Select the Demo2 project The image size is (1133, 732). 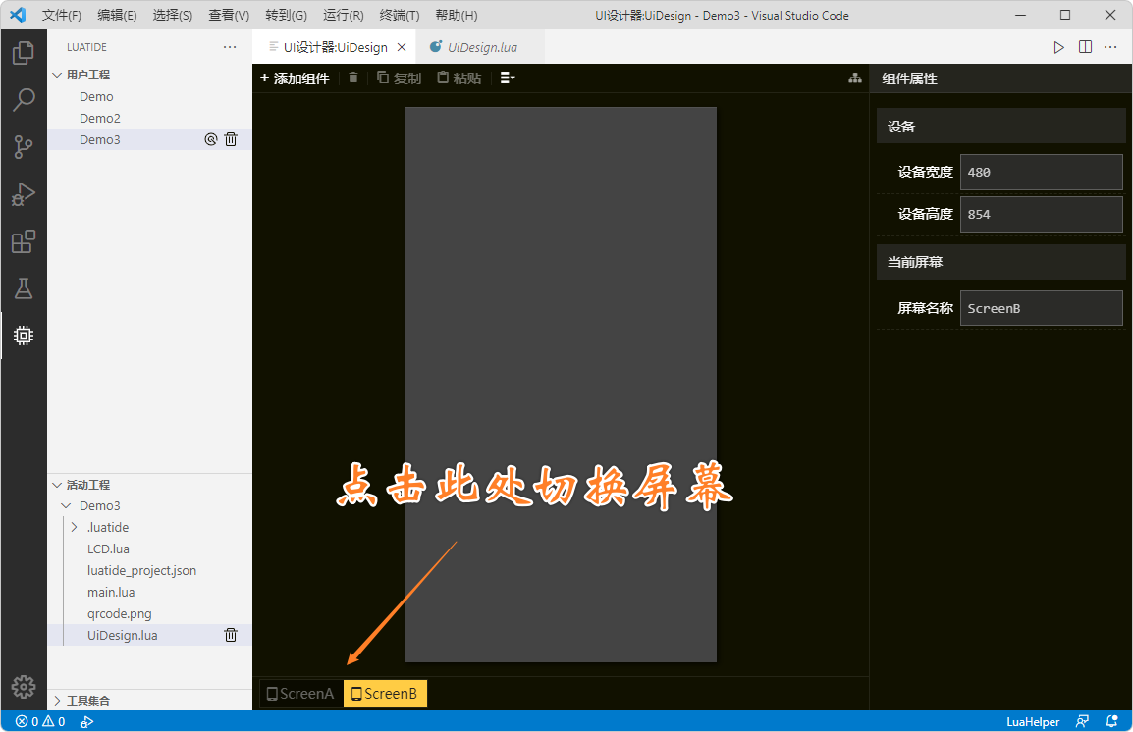pos(149,119)
